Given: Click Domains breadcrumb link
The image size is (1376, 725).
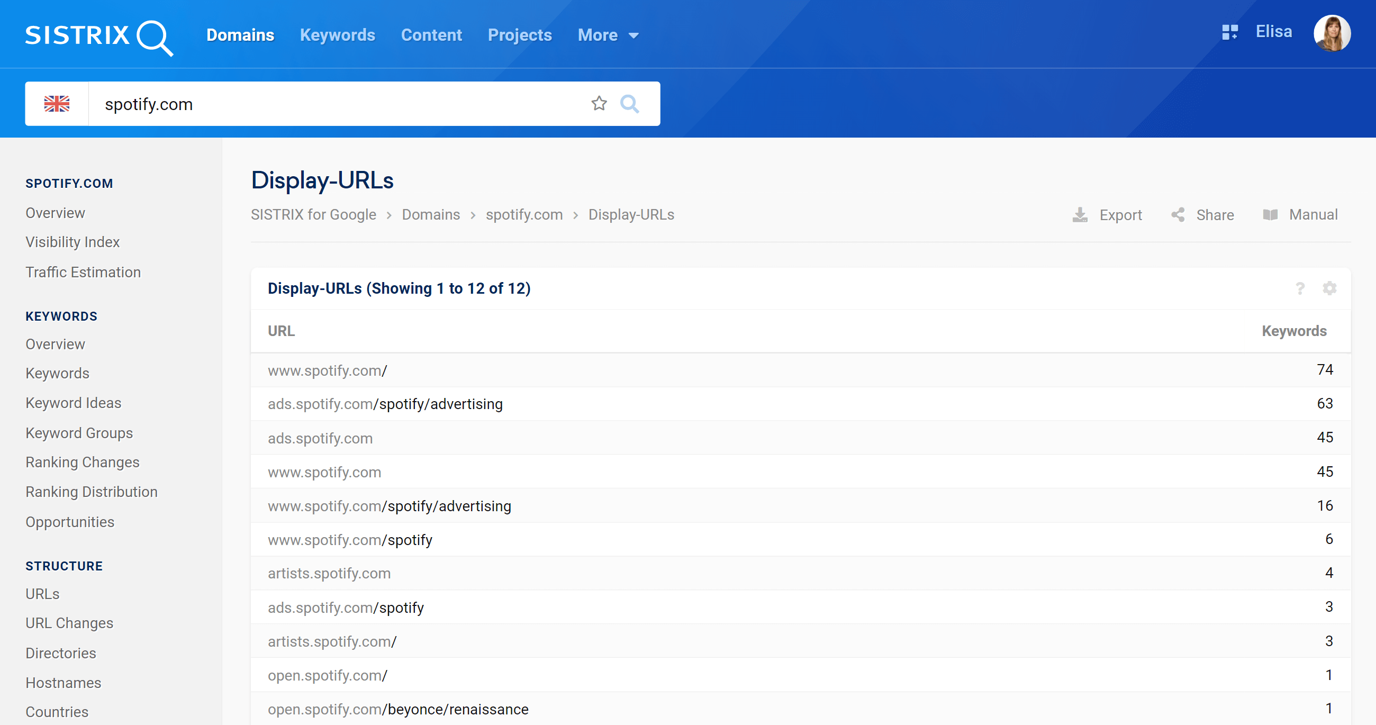Looking at the screenshot, I should click(x=431, y=215).
